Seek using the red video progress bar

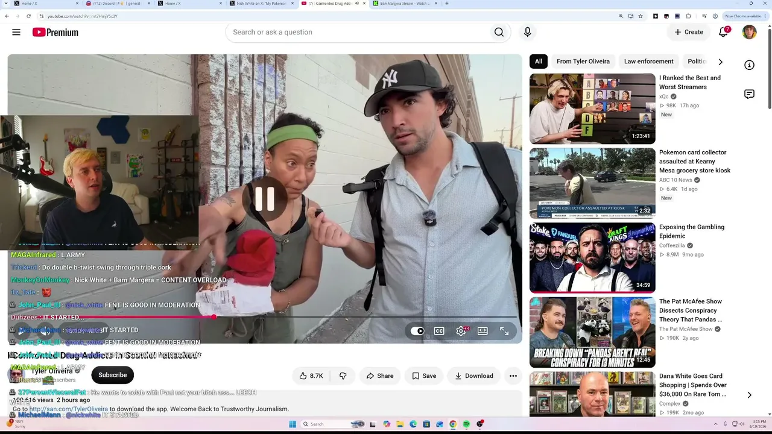coord(262,316)
